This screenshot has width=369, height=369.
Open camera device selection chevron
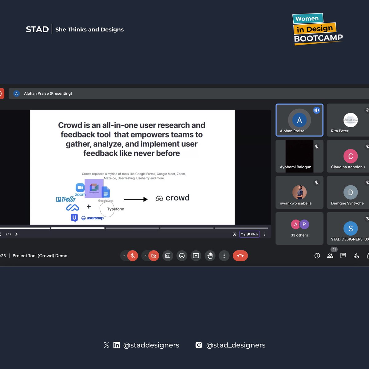(x=145, y=256)
